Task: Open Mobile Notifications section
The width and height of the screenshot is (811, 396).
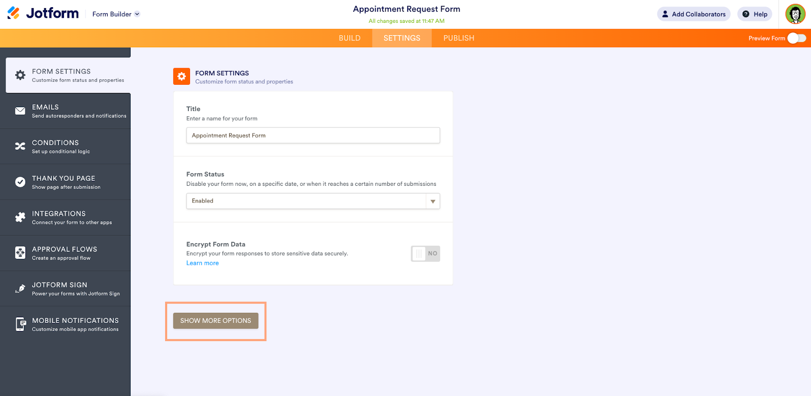Action: pyautogui.click(x=65, y=324)
